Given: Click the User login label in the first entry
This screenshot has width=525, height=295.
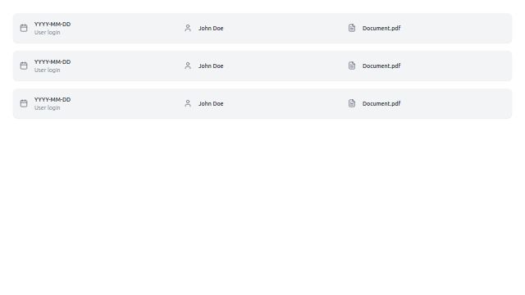Looking at the screenshot, I should [48, 33].
